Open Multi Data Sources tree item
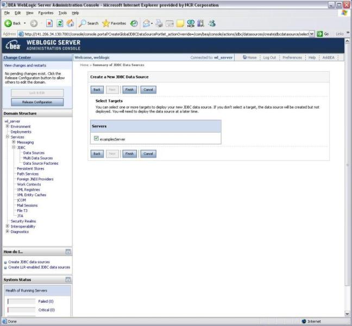This screenshot has height=326, width=352. (x=38, y=158)
